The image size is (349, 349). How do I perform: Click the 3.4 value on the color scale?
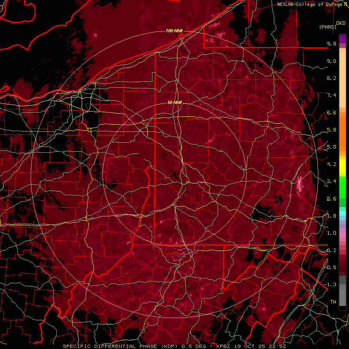(x=332, y=181)
